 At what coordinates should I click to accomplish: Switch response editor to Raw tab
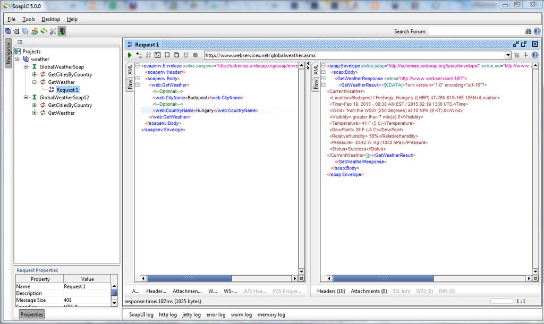(316, 84)
